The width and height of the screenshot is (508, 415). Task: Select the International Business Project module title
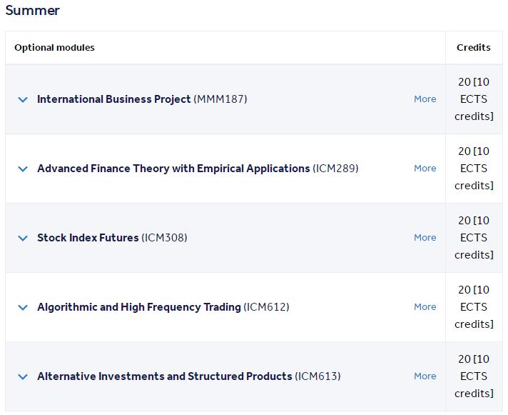pos(113,99)
